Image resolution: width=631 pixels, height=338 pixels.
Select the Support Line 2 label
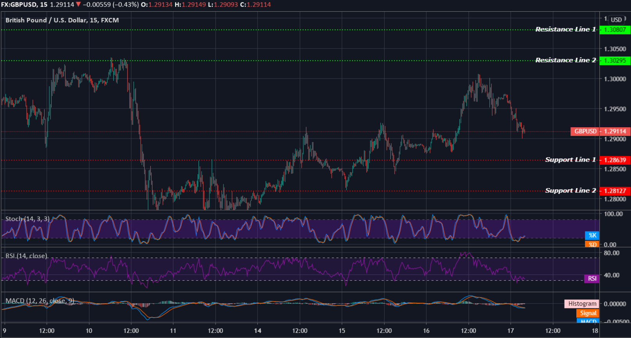(570, 190)
